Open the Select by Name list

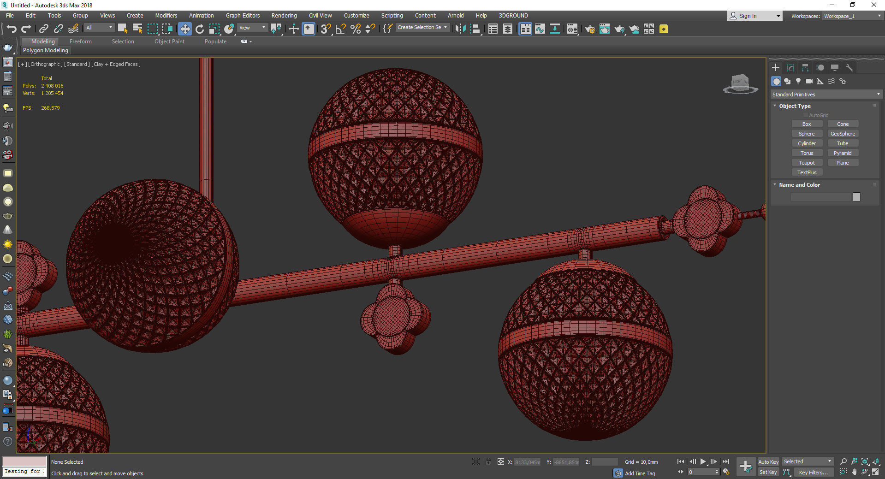click(x=137, y=29)
